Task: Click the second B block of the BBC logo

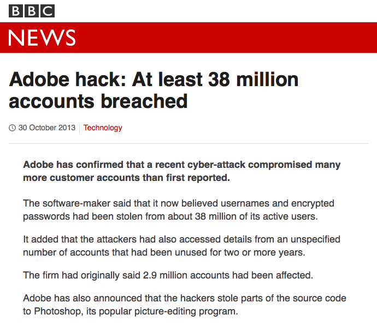Action: [x=32, y=11]
